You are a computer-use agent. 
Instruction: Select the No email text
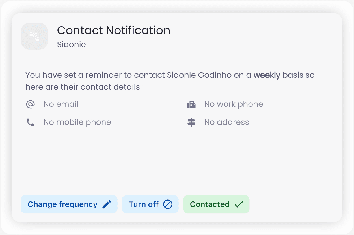61,104
